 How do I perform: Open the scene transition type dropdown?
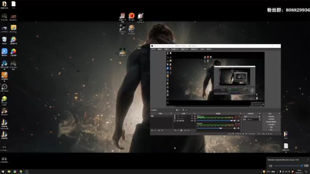tap(250, 117)
